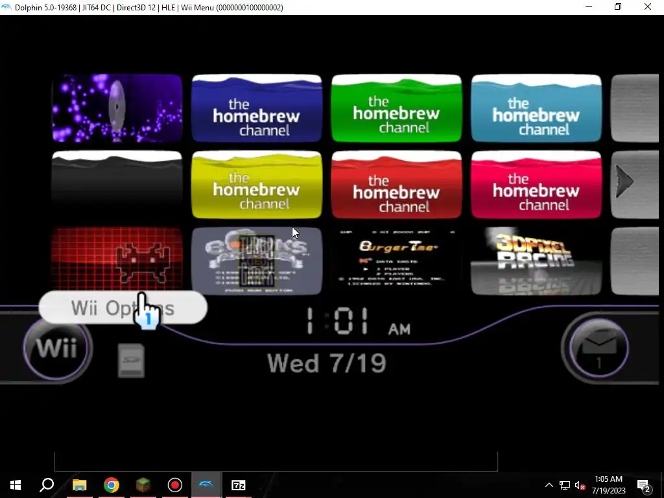Launch the dark blue Homebrew Channel
Image resolution: width=664 pixels, height=498 pixels.
pos(257,108)
